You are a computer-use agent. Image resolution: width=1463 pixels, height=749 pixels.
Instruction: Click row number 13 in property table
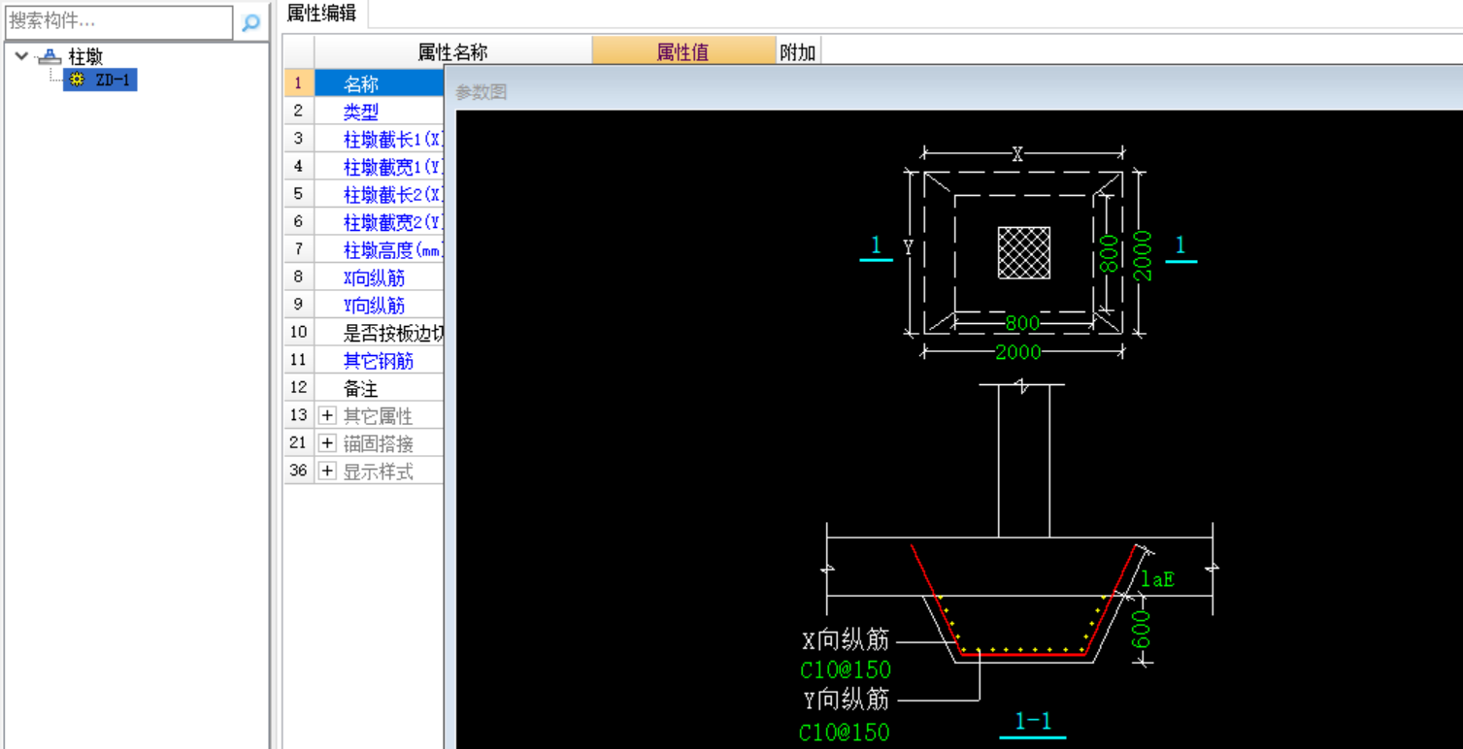pos(298,415)
